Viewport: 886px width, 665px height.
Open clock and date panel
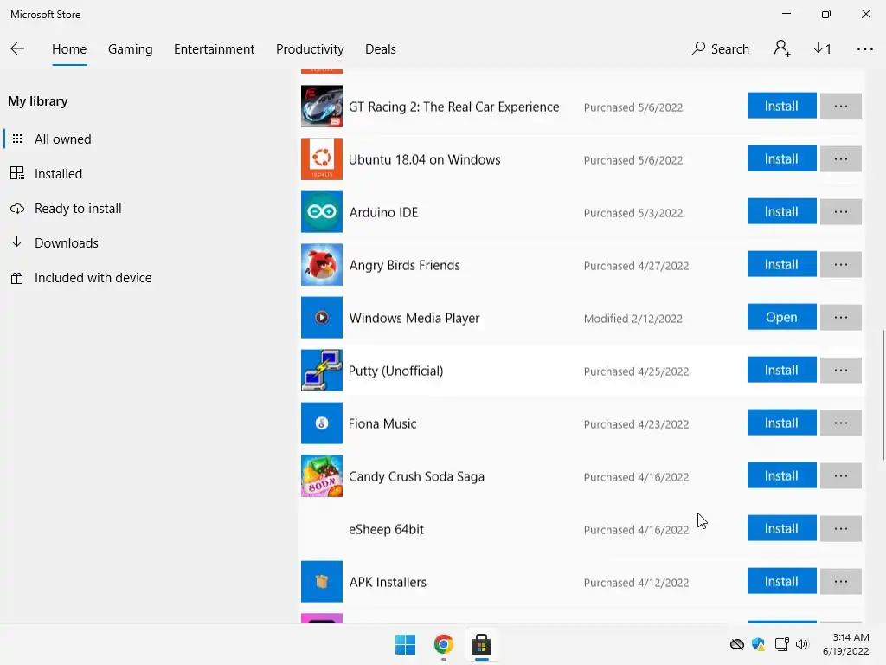(846, 644)
